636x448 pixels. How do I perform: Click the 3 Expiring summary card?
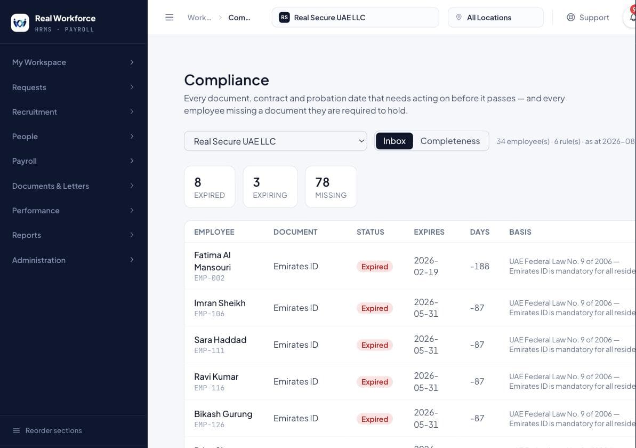tap(270, 187)
